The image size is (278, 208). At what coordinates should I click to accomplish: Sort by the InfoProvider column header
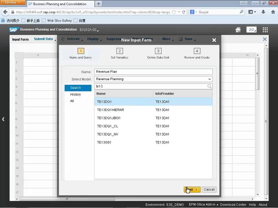(x=183, y=94)
